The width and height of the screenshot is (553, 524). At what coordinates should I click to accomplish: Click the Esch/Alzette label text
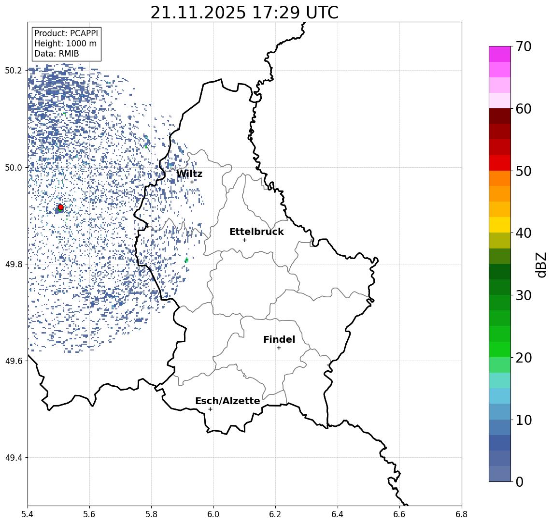pyautogui.click(x=227, y=401)
